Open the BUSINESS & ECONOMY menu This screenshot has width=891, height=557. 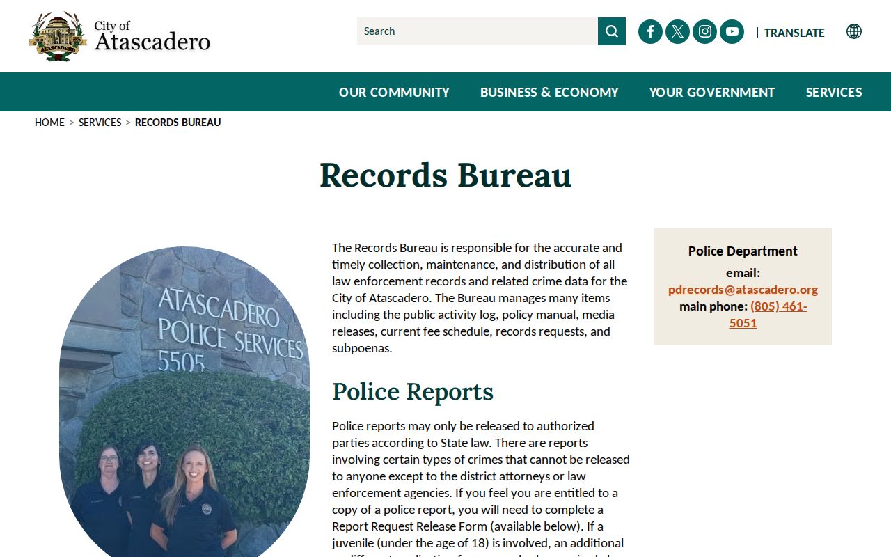click(549, 92)
